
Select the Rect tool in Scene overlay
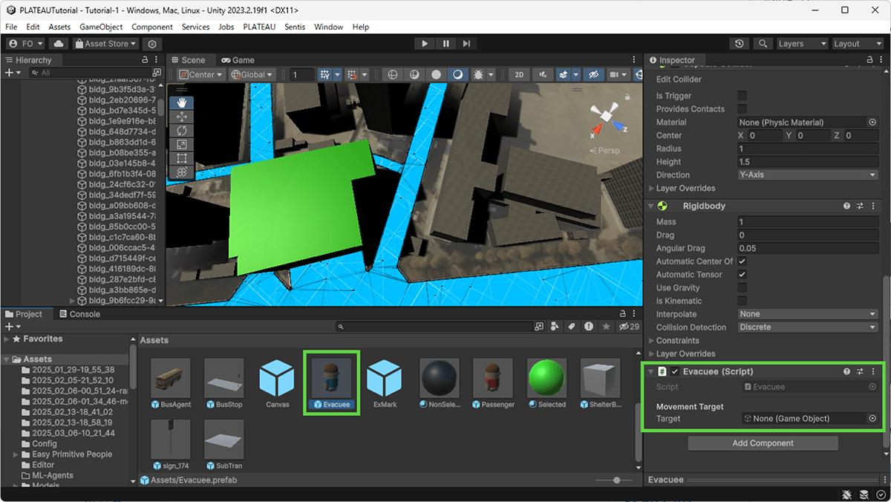(182, 158)
